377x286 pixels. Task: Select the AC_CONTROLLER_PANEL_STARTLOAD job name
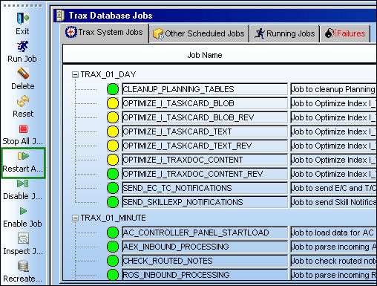tap(205, 233)
